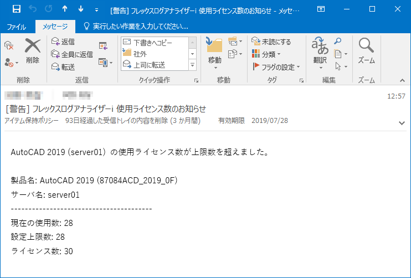The height and width of the screenshot is (278, 411).
Task: Open クイック操作 dialog launcher
Action: point(196,81)
